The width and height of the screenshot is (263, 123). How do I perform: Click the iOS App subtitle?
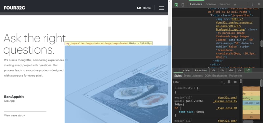coord(10,101)
